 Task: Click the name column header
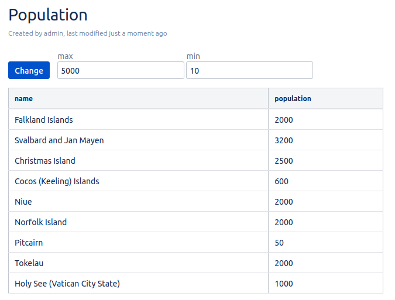24,99
